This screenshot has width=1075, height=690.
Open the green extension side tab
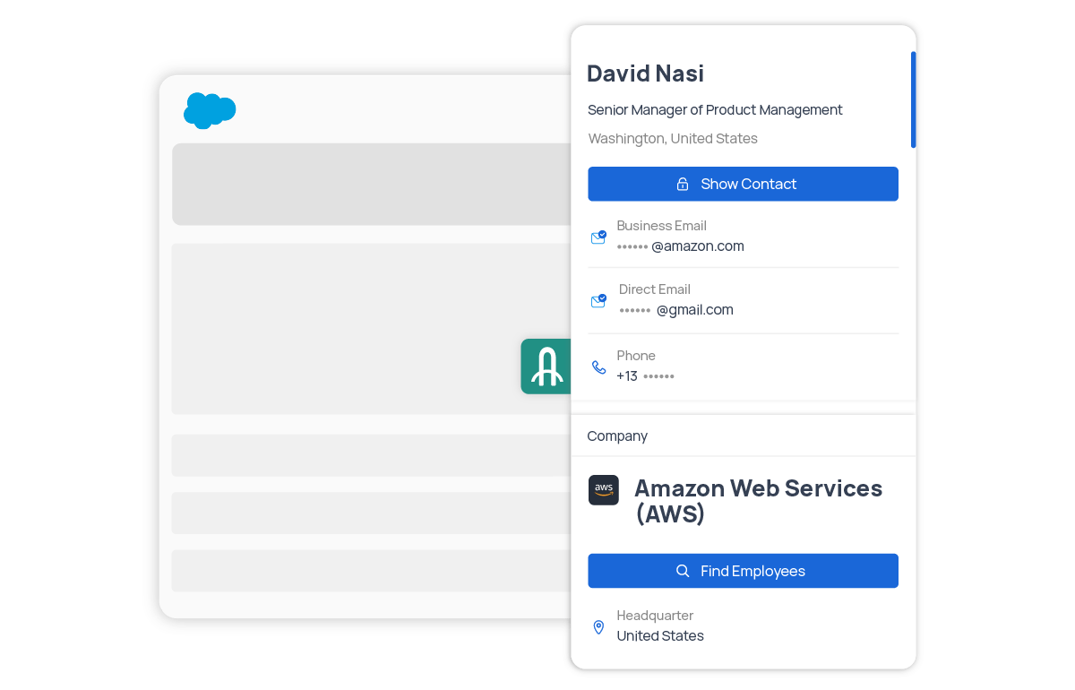pos(546,367)
